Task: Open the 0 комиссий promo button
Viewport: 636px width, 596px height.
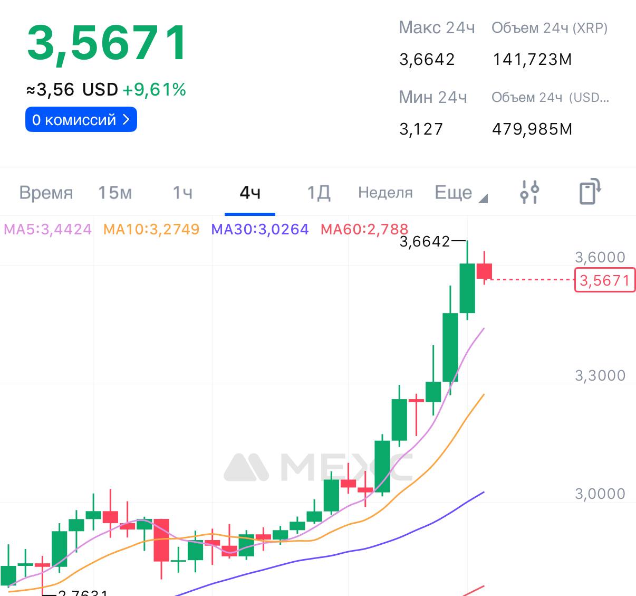Action: coord(81,120)
